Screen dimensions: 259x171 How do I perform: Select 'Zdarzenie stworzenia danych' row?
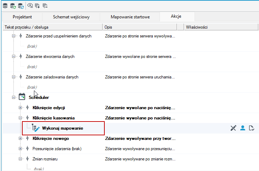click(x=50, y=57)
